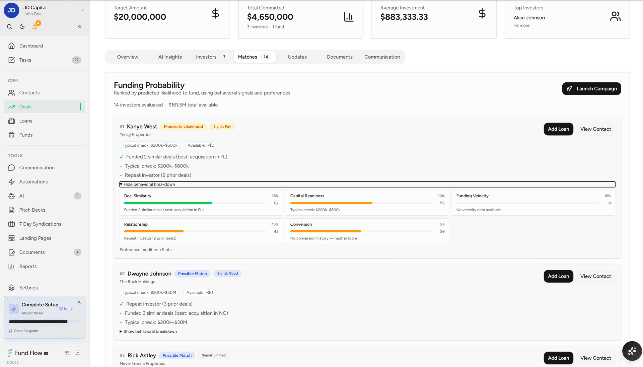Click the rocket icon on Launch Campaign
This screenshot has width=643, height=367.
[569, 89]
